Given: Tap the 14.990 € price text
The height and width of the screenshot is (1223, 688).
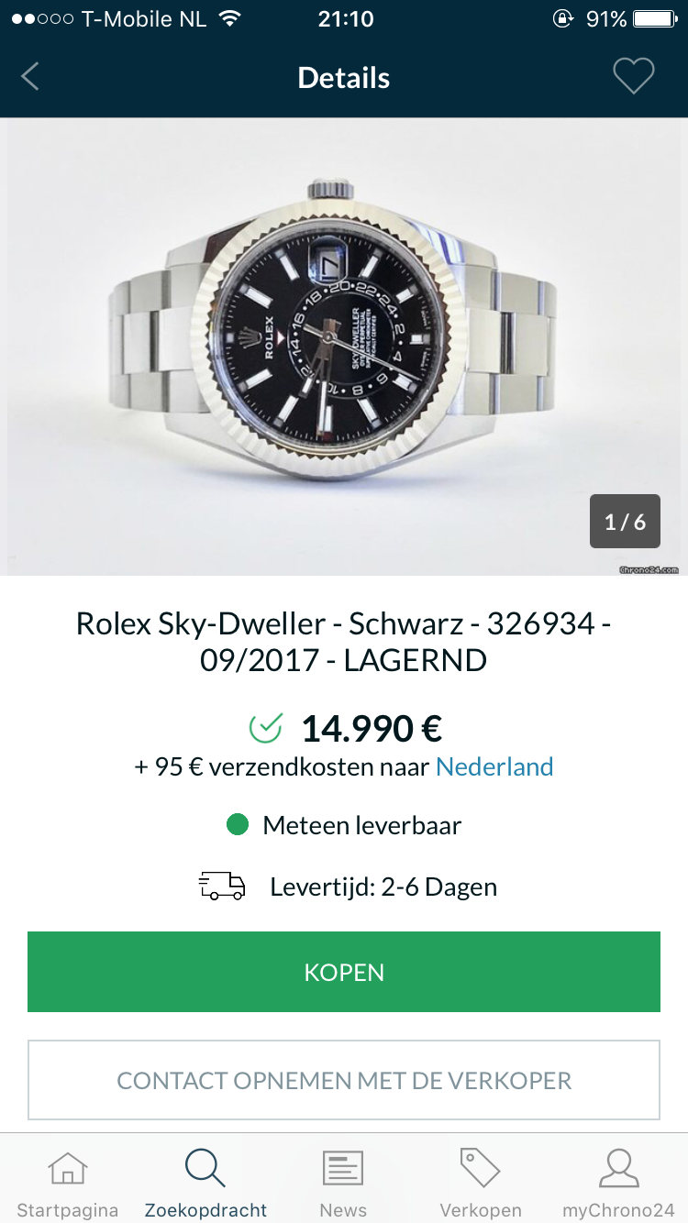Looking at the screenshot, I should coord(372,729).
